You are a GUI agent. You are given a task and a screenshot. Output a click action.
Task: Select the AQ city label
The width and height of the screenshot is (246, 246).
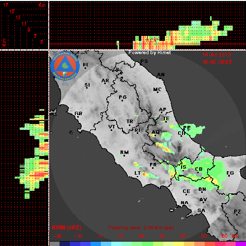(155, 132)
